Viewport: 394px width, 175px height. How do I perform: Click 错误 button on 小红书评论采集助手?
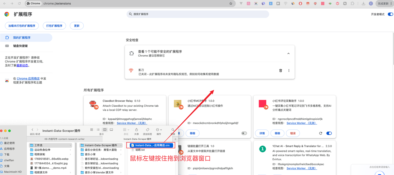[x=293, y=133]
